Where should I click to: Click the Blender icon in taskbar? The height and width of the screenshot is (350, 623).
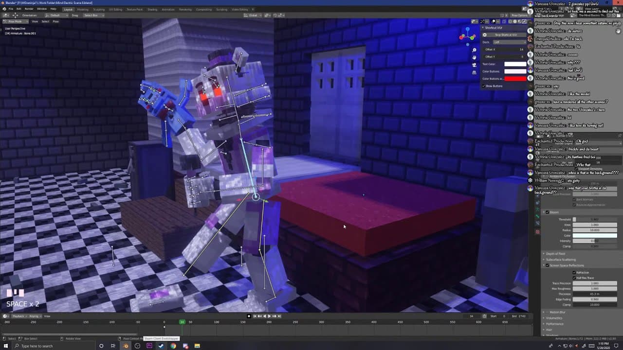(126, 346)
